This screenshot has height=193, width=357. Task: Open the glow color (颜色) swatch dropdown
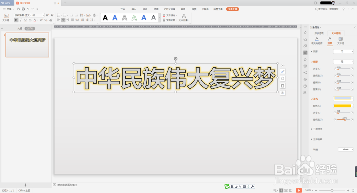coord(343,106)
